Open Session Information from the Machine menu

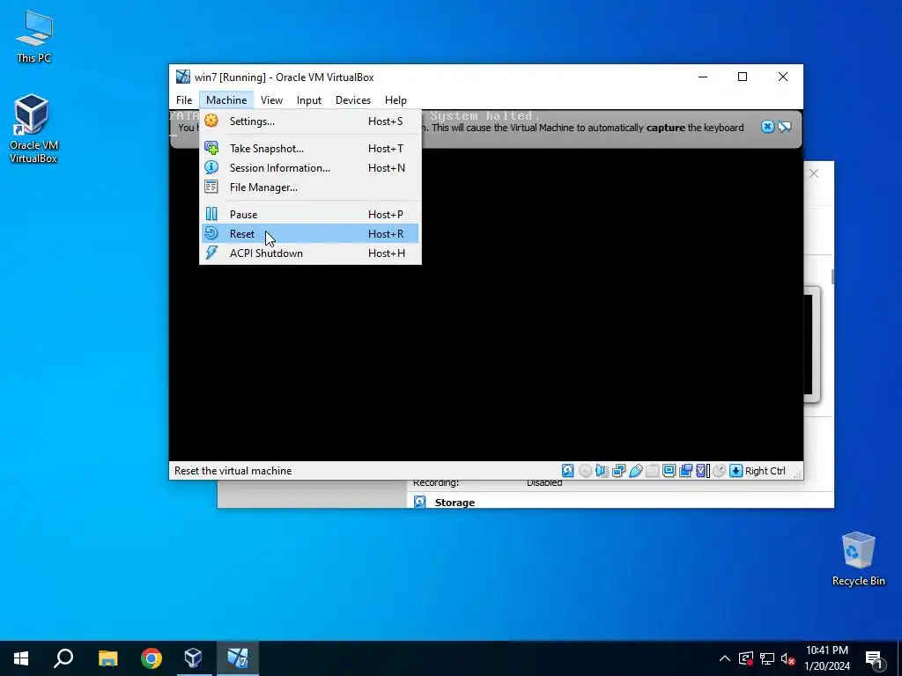[x=310, y=168]
